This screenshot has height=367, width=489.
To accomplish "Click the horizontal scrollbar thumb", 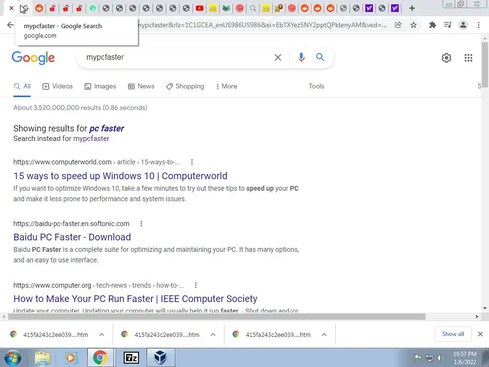I will click(216, 316).
